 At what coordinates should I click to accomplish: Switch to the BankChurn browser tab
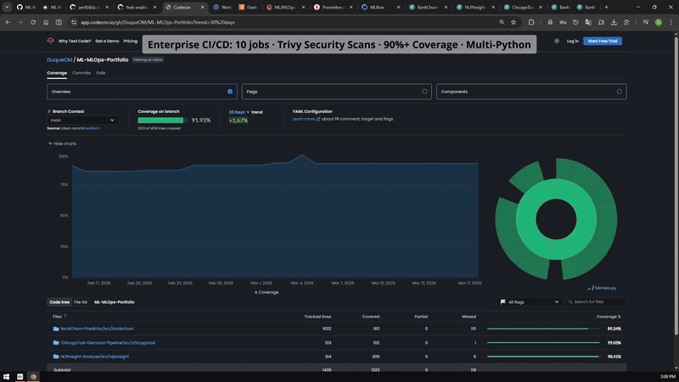(x=429, y=8)
